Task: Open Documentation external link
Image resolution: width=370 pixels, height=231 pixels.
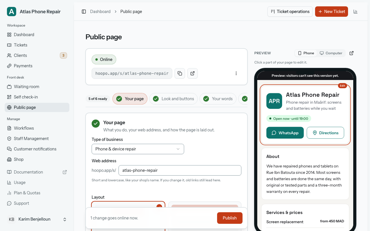Action: 37,172
